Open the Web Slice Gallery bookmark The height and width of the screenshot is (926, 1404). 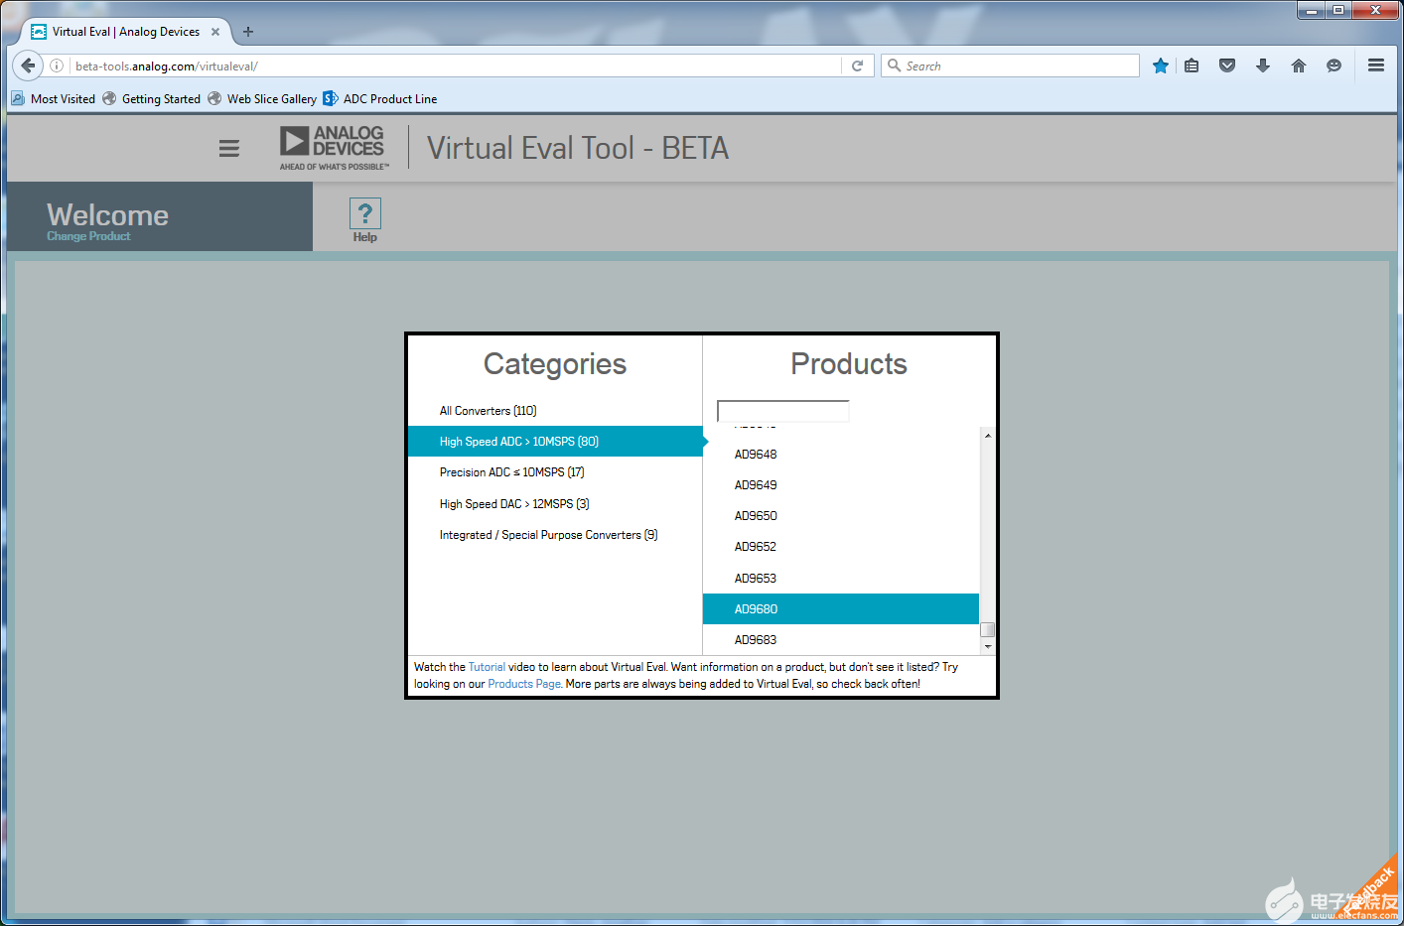coord(262,98)
